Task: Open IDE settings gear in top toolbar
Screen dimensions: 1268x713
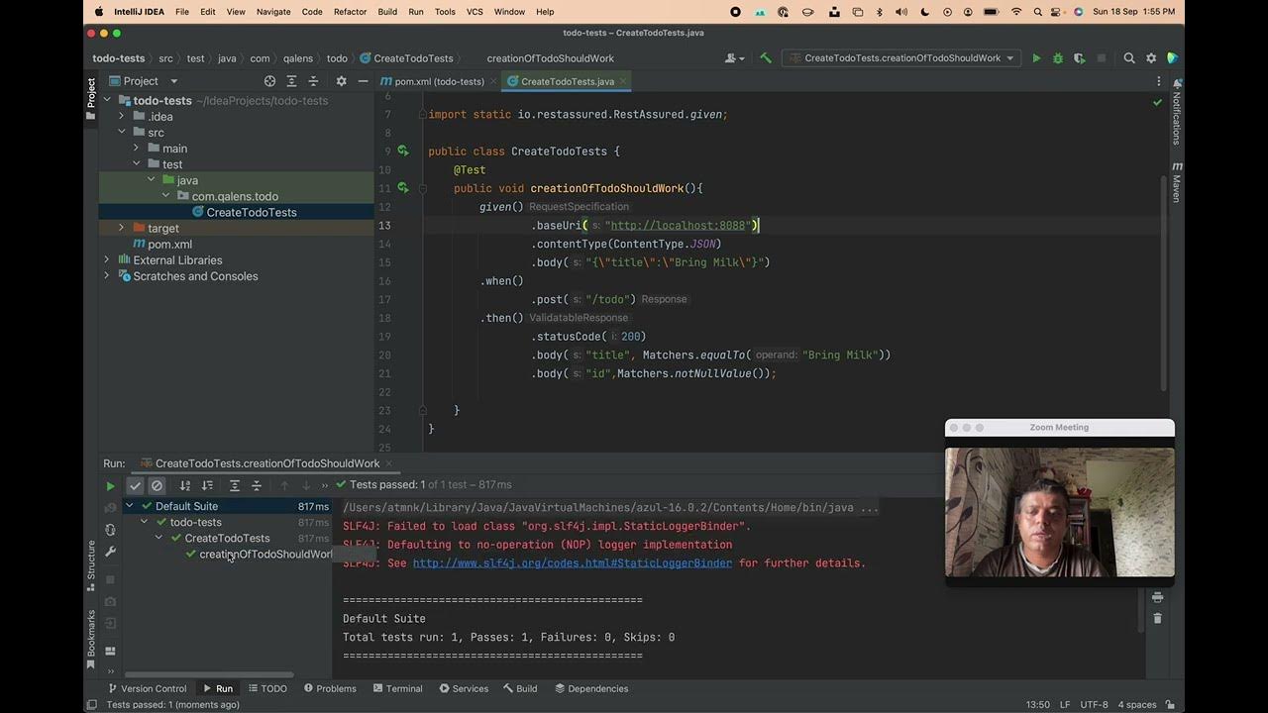Action: pyautogui.click(x=1151, y=58)
